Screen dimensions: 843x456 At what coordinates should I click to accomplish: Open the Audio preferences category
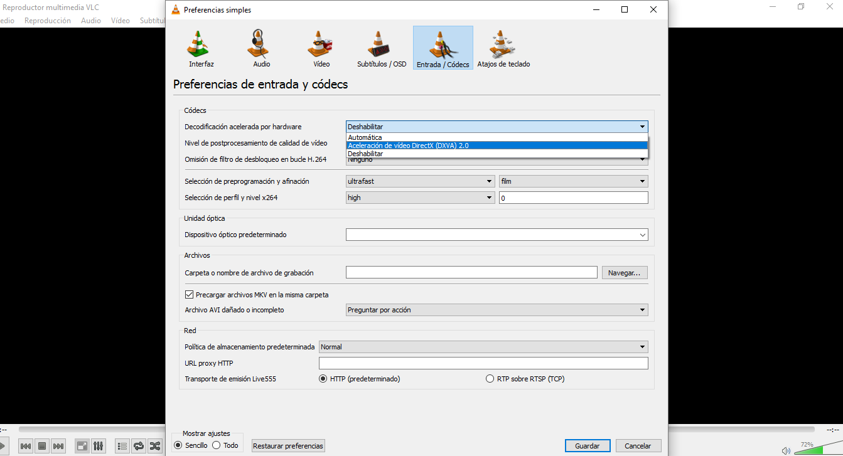point(261,48)
